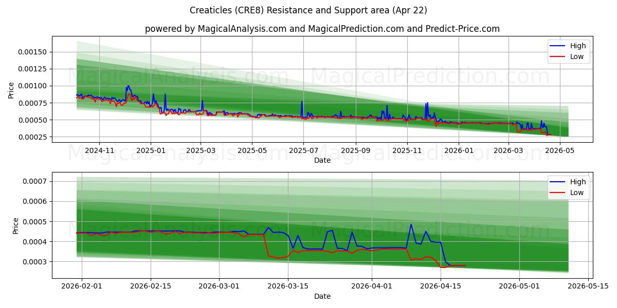
Task: Click the '2026-03-01' x-axis label
Action: click(220, 287)
